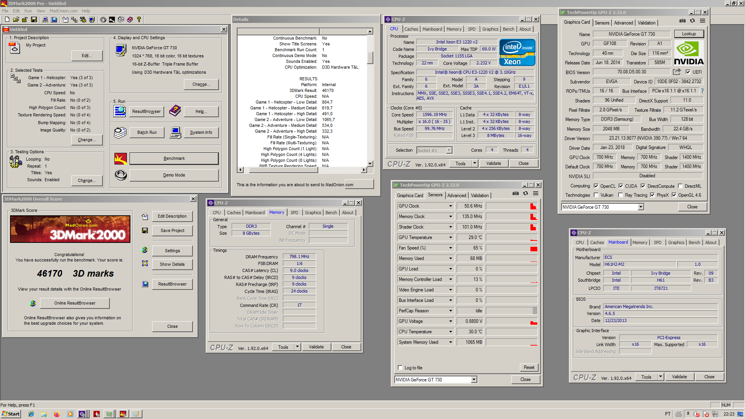The height and width of the screenshot is (419, 745).
Task: Switch to SPD tab in CPU-Z Memory window
Action: coord(295,213)
